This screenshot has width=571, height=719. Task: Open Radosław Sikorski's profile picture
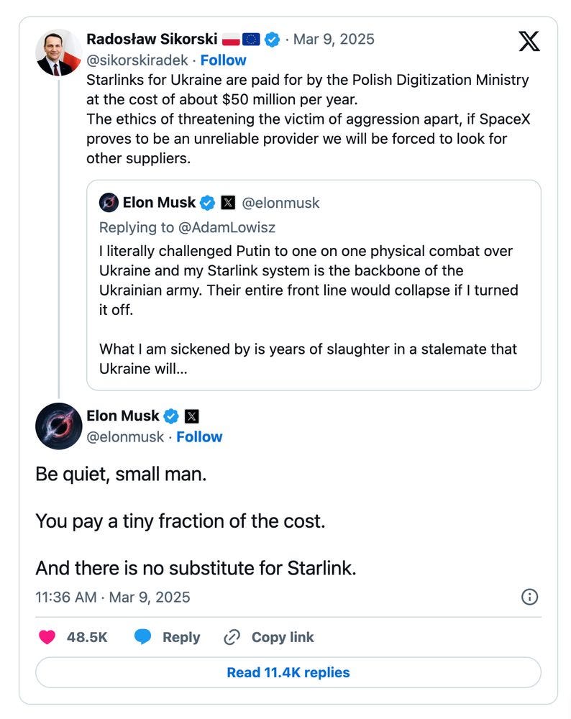(58, 52)
